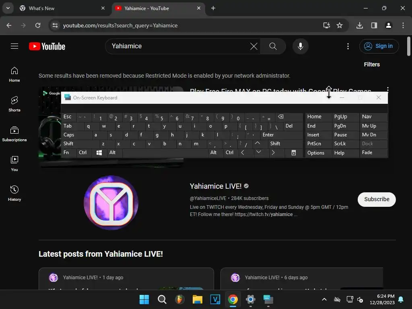This screenshot has height=309, width=412.
Task: Open History in the sidebar
Action: tap(14, 193)
